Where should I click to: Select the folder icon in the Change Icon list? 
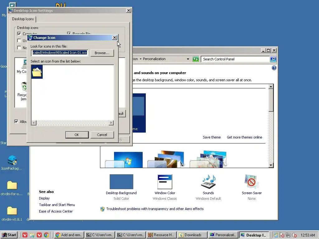37,72
